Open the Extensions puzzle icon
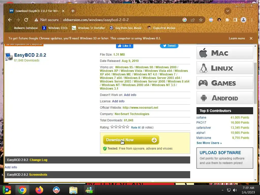Image resolution: width=260 pixels, height=195 pixels. pos(227,20)
